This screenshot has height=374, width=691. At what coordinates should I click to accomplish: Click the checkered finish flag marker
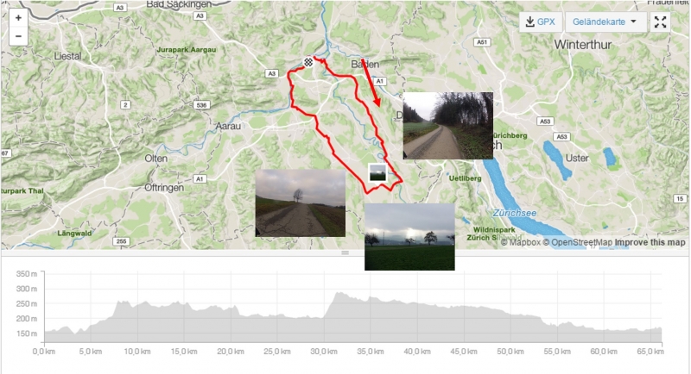coord(308,62)
